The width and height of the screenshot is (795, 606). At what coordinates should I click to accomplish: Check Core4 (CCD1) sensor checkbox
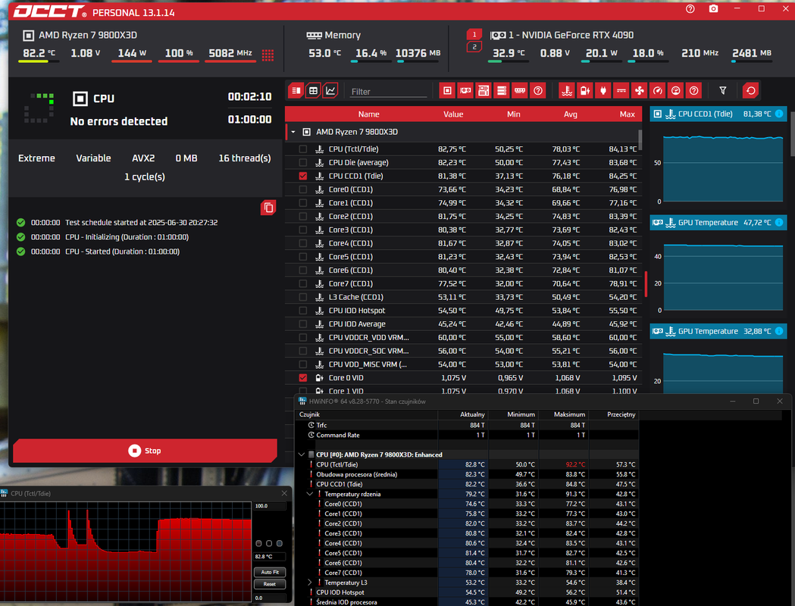point(303,243)
